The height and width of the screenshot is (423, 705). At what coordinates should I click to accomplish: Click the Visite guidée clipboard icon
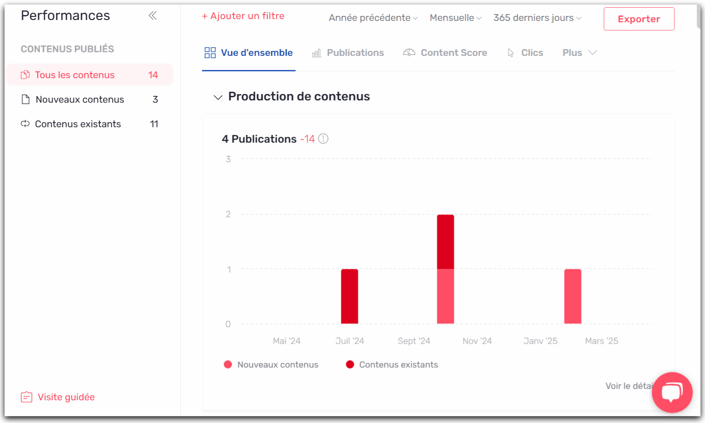coord(26,397)
